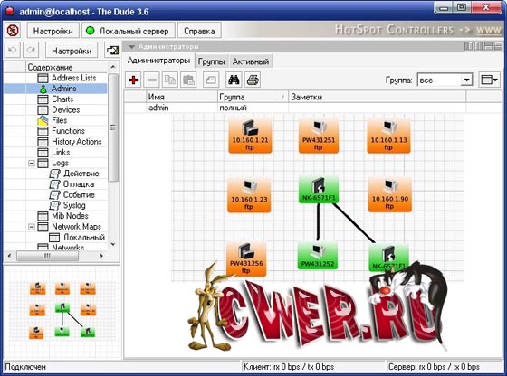Open History Actions in contents tree
Viewport: 507px width, 376px height.
(x=77, y=142)
